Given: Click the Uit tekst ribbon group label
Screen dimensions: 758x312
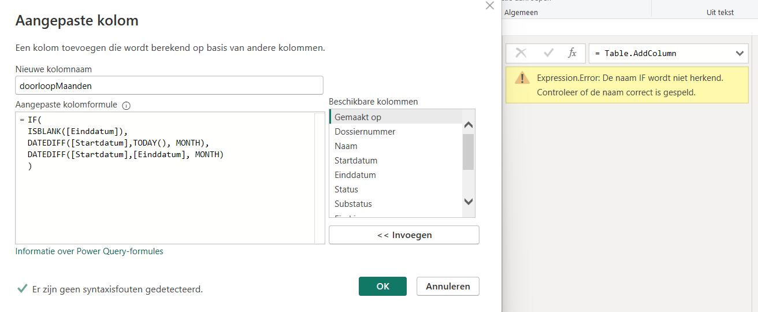Looking at the screenshot, I should (x=720, y=12).
